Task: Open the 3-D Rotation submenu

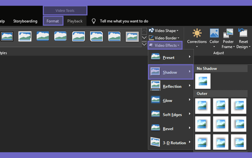Action: click(x=171, y=143)
